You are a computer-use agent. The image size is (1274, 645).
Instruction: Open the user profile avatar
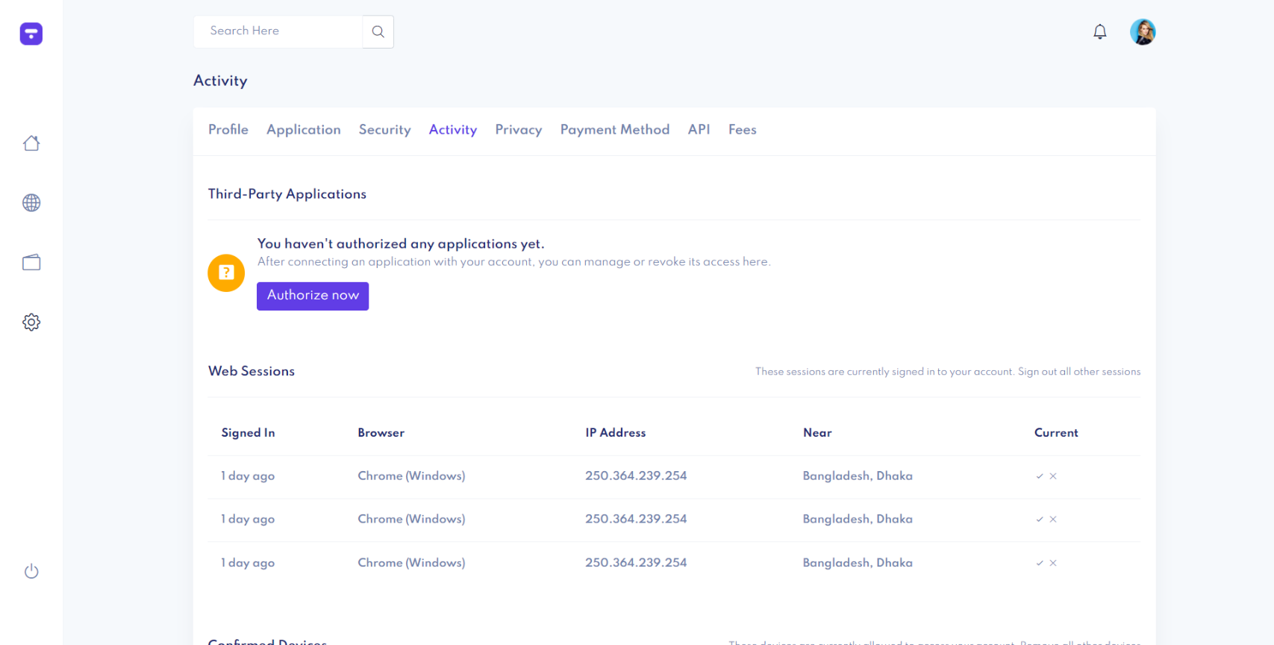(1142, 32)
